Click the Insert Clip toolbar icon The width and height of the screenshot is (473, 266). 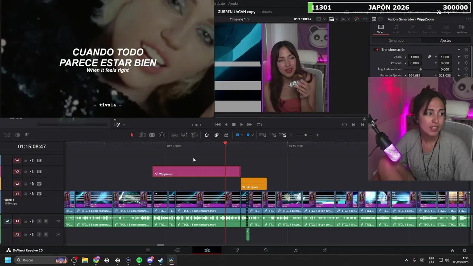tap(174, 135)
